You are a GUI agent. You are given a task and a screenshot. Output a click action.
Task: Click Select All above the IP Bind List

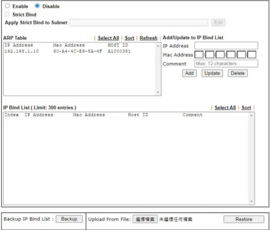pos(225,108)
